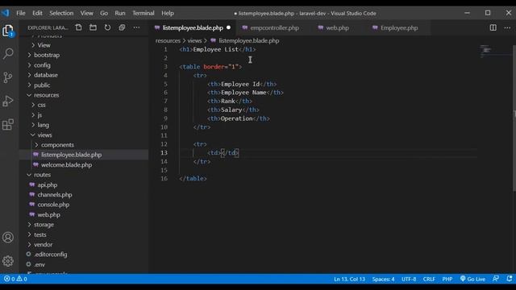
Task: Select the listemployee.blade.php editor tab
Action: click(193, 28)
